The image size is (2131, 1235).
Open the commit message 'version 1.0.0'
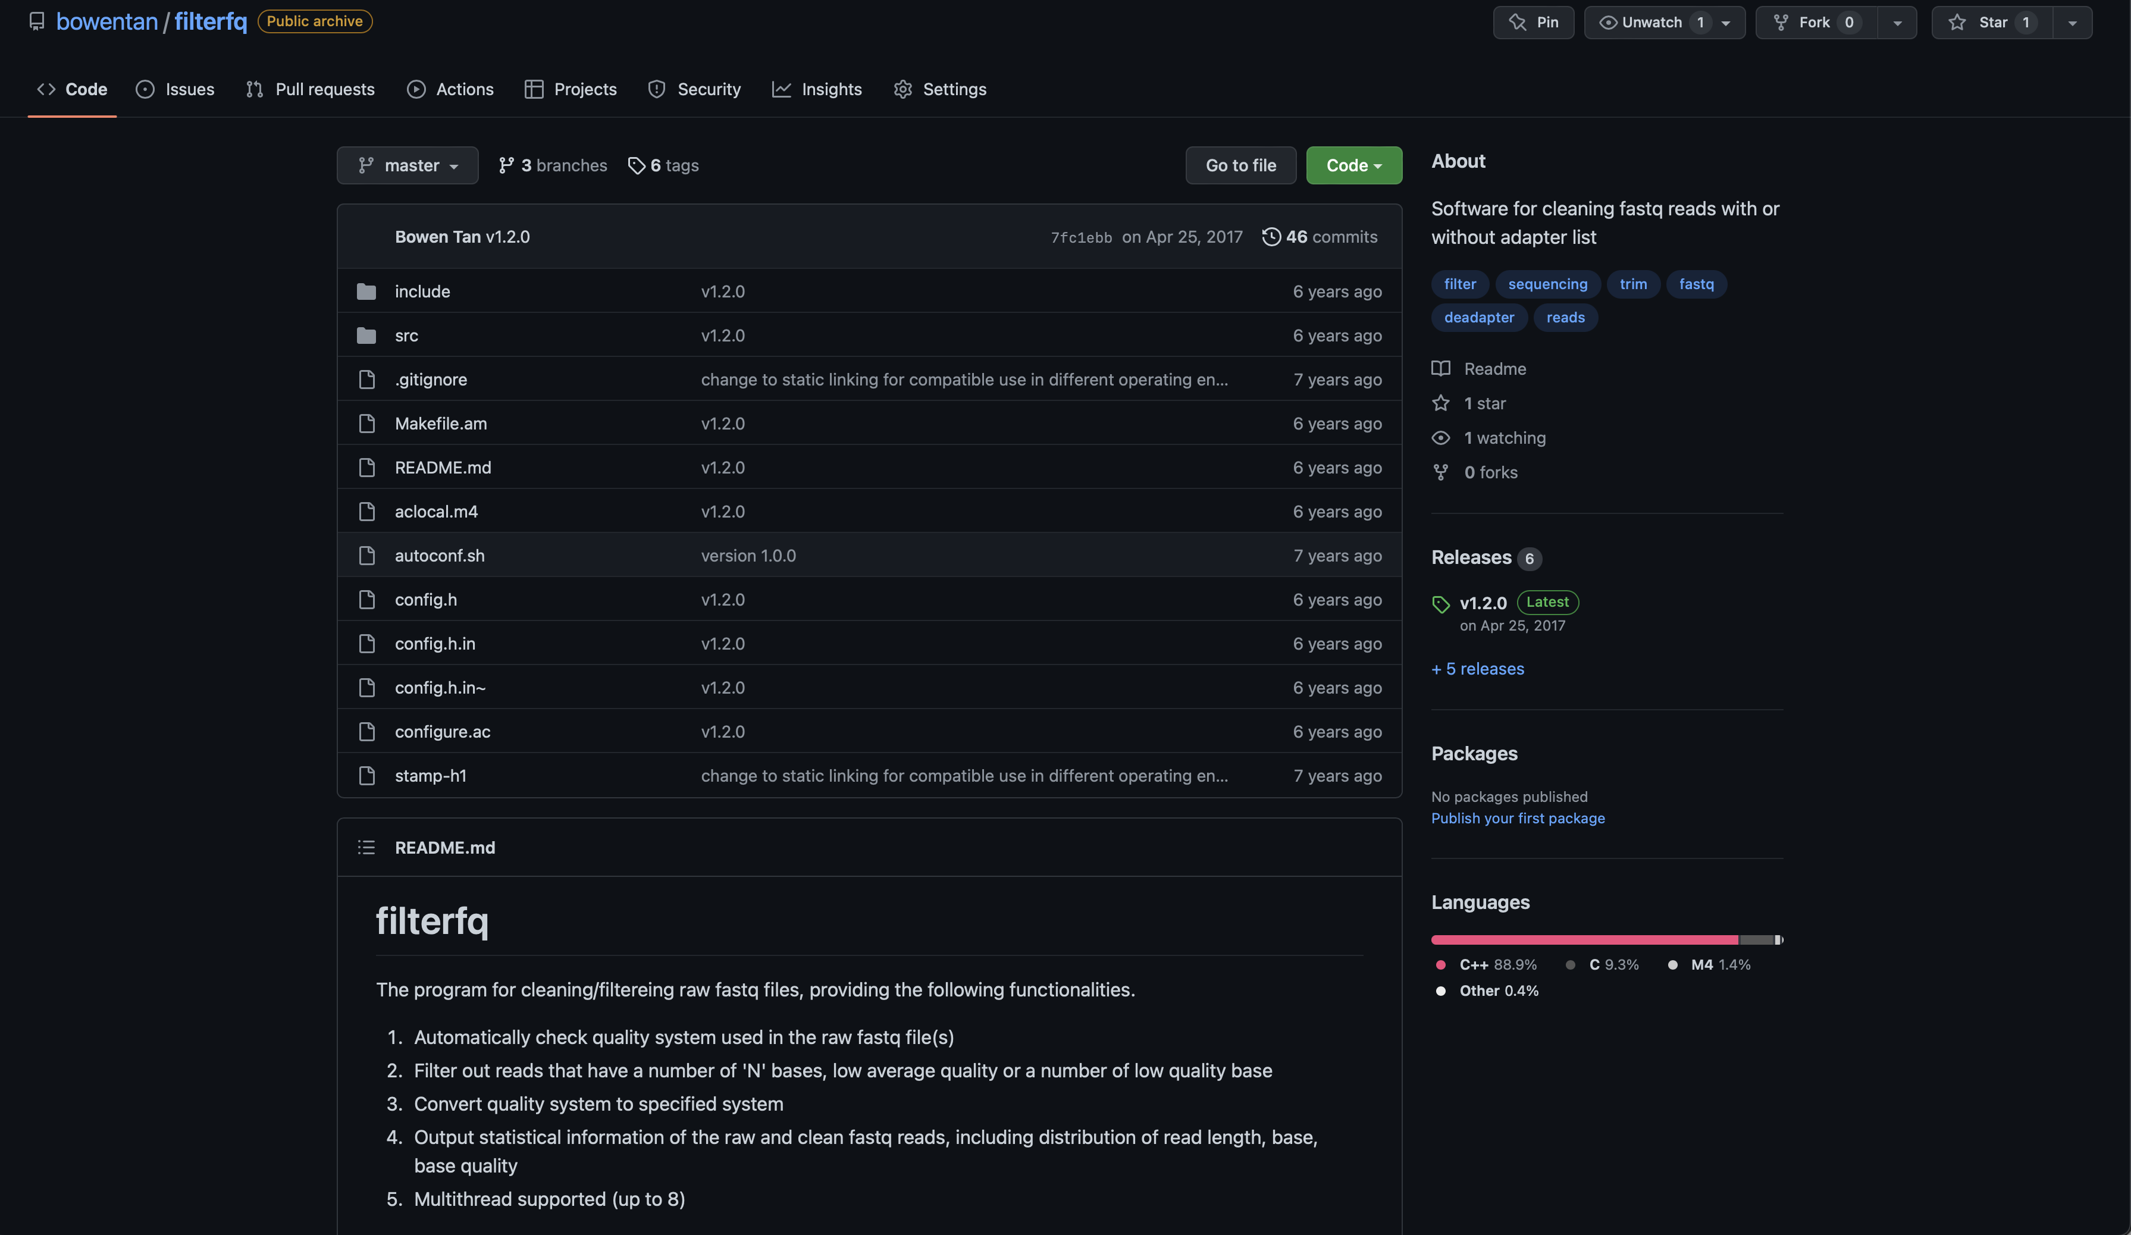point(748,556)
